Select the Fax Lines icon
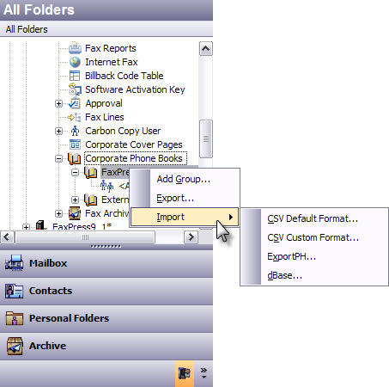Screen dimensions: 389x387 (x=74, y=117)
